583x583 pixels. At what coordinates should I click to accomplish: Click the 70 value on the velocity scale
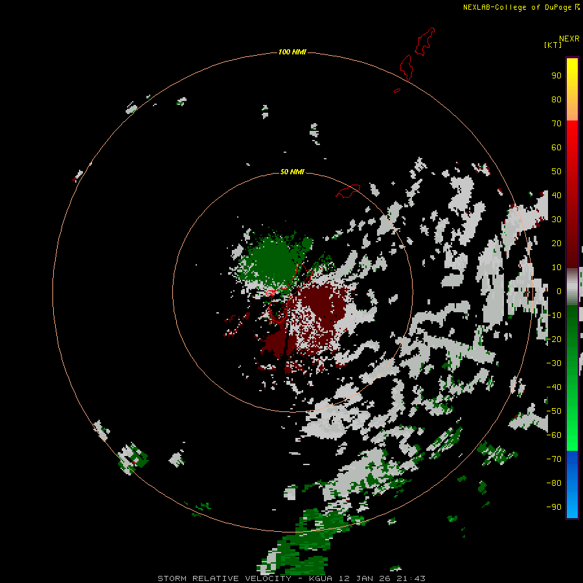[556, 124]
